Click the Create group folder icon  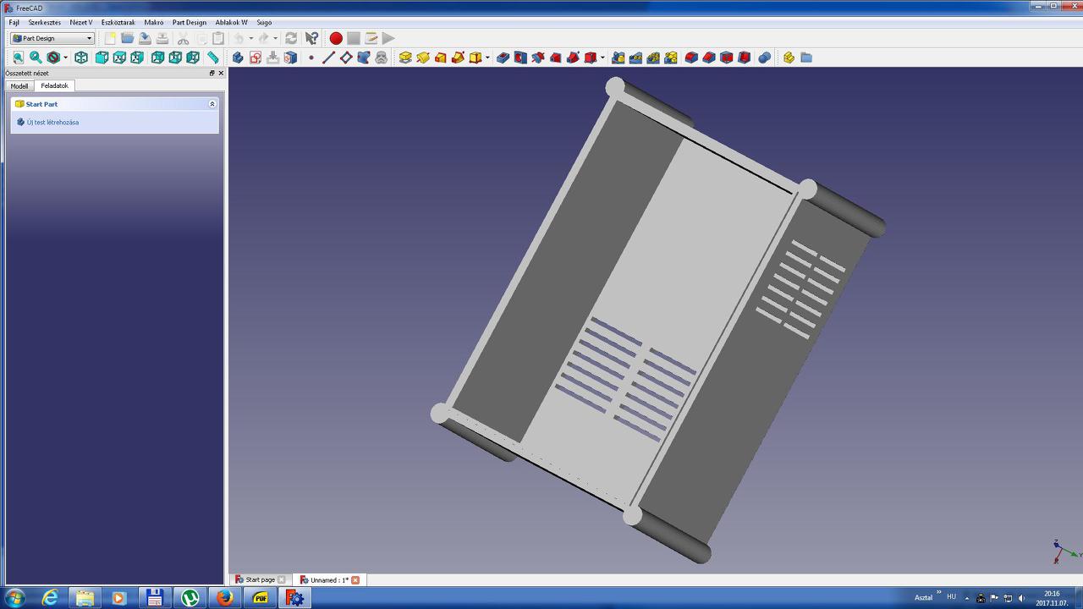click(x=806, y=58)
